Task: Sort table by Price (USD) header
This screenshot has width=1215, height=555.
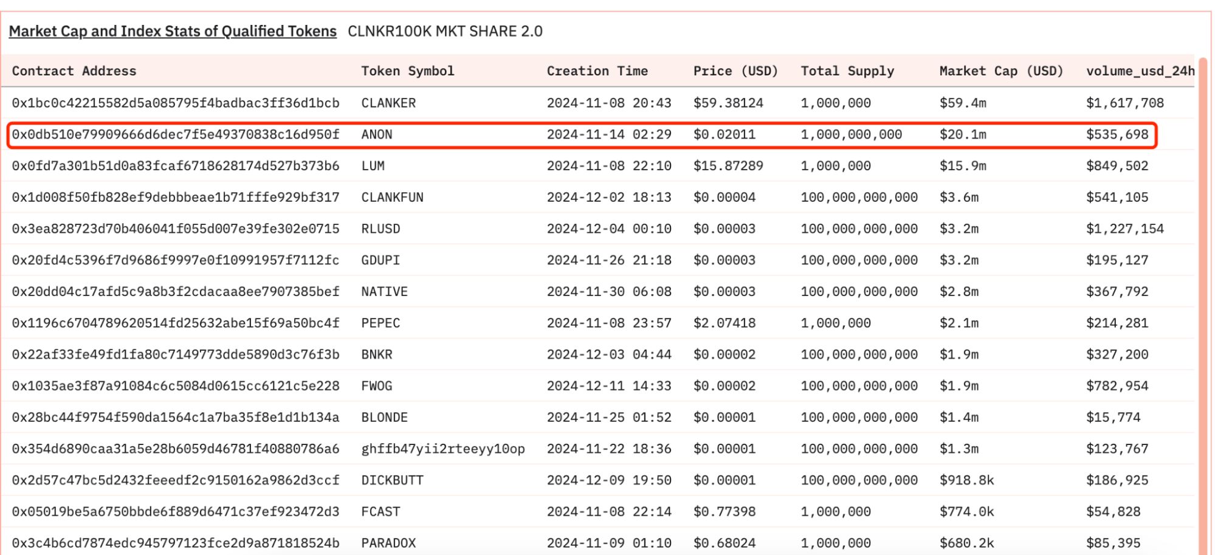Action: click(735, 71)
